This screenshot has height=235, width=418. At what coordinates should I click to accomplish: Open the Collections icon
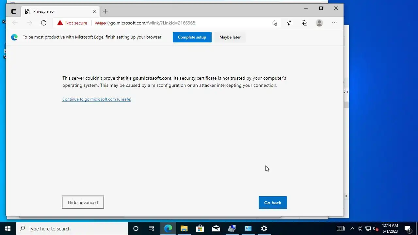(304, 23)
